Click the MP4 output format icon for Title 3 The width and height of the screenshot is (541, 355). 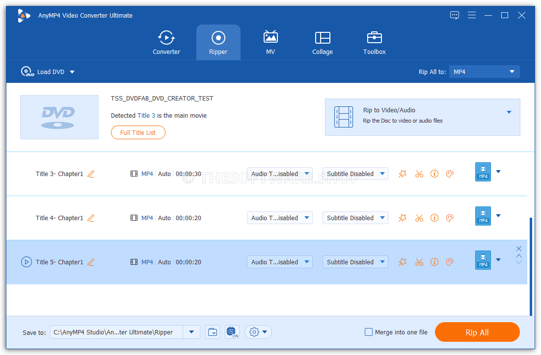click(483, 172)
